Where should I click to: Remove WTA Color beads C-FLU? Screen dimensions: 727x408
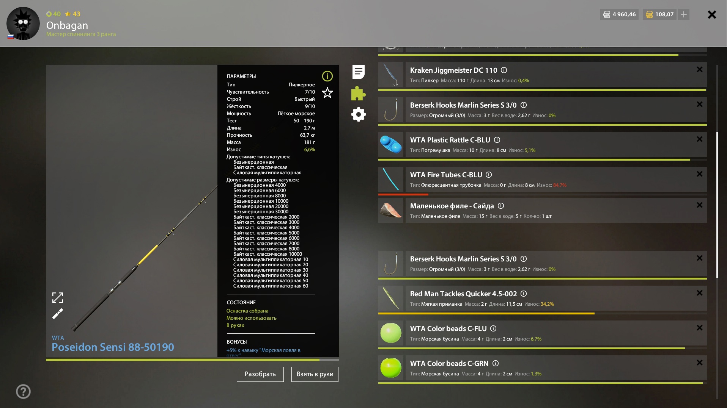[699, 328]
